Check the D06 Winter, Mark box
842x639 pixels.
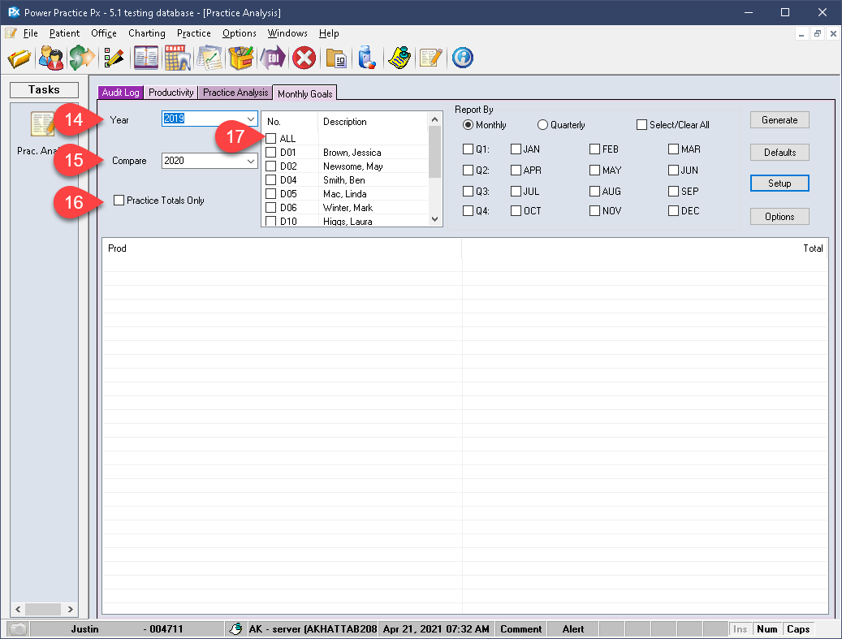[271, 207]
